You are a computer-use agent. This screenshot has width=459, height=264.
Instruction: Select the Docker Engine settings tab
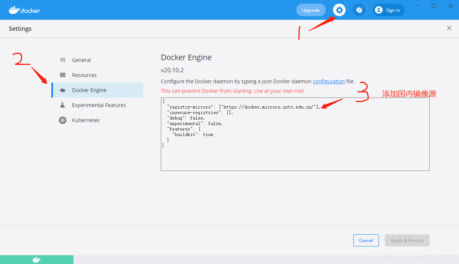coord(97,90)
